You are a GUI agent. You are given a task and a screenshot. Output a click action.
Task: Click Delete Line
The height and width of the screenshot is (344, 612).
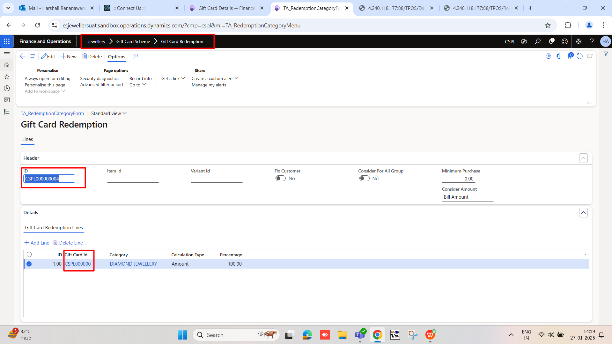[68, 243]
